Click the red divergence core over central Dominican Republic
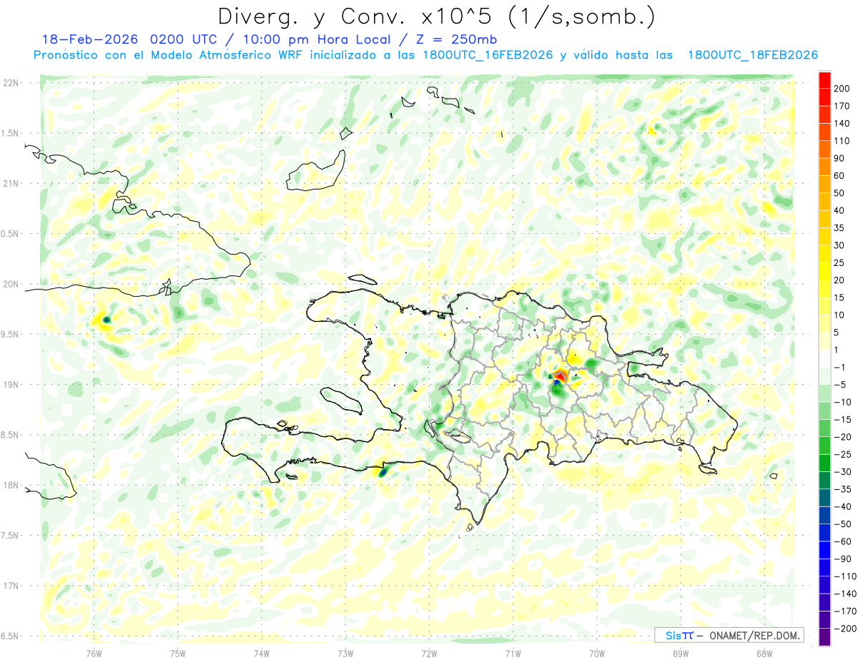 561,375
